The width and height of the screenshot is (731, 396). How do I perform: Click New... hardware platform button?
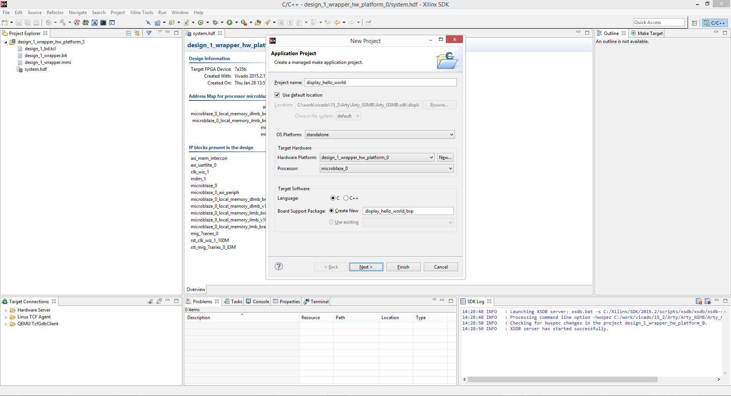click(x=445, y=157)
